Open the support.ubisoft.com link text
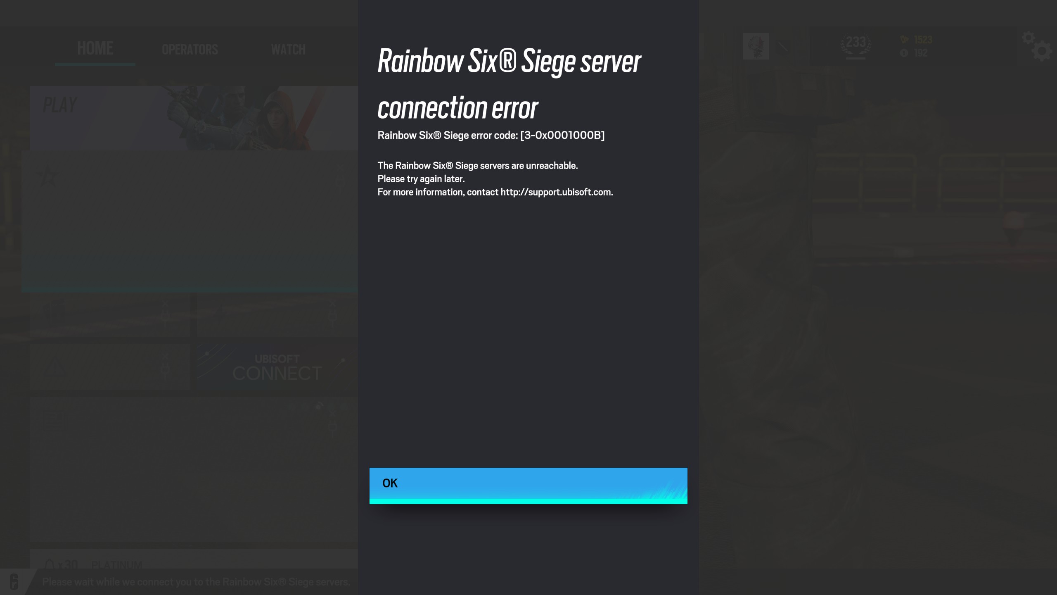Screen dimensions: 1057x595 556,192
